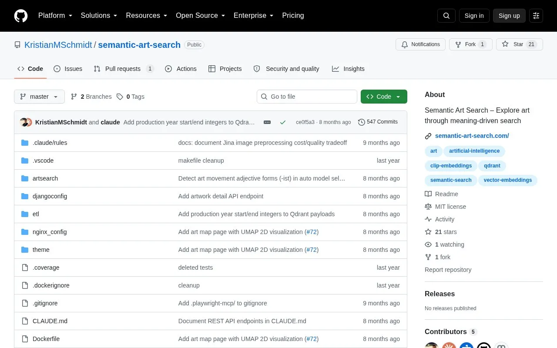Click the pulse icon next to Activity
This screenshot has height=348, width=557.
(x=428, y=219)
